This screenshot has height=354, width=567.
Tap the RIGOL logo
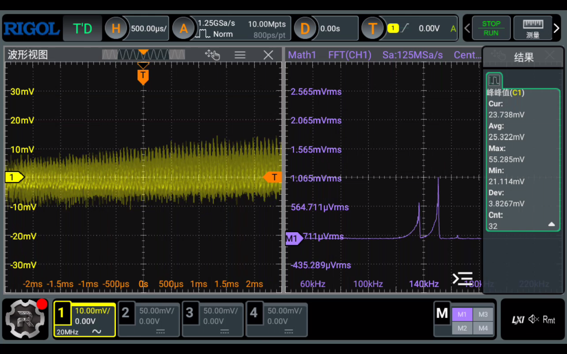31,29
